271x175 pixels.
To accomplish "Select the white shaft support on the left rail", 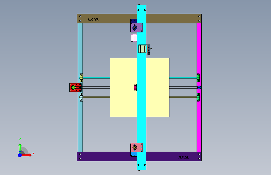I will tap(81, 97).
